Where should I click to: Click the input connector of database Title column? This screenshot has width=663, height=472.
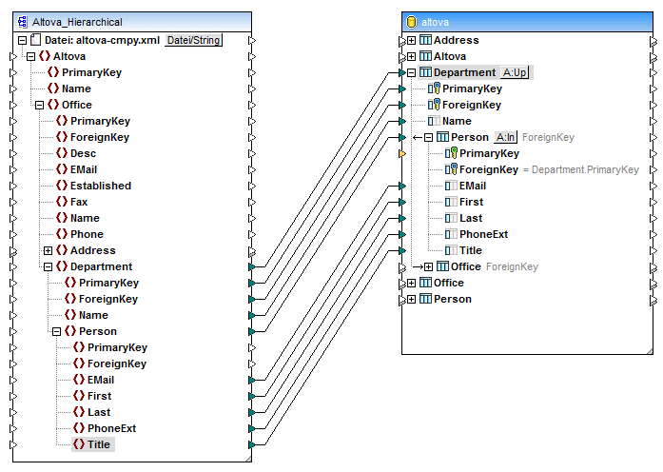402,251
